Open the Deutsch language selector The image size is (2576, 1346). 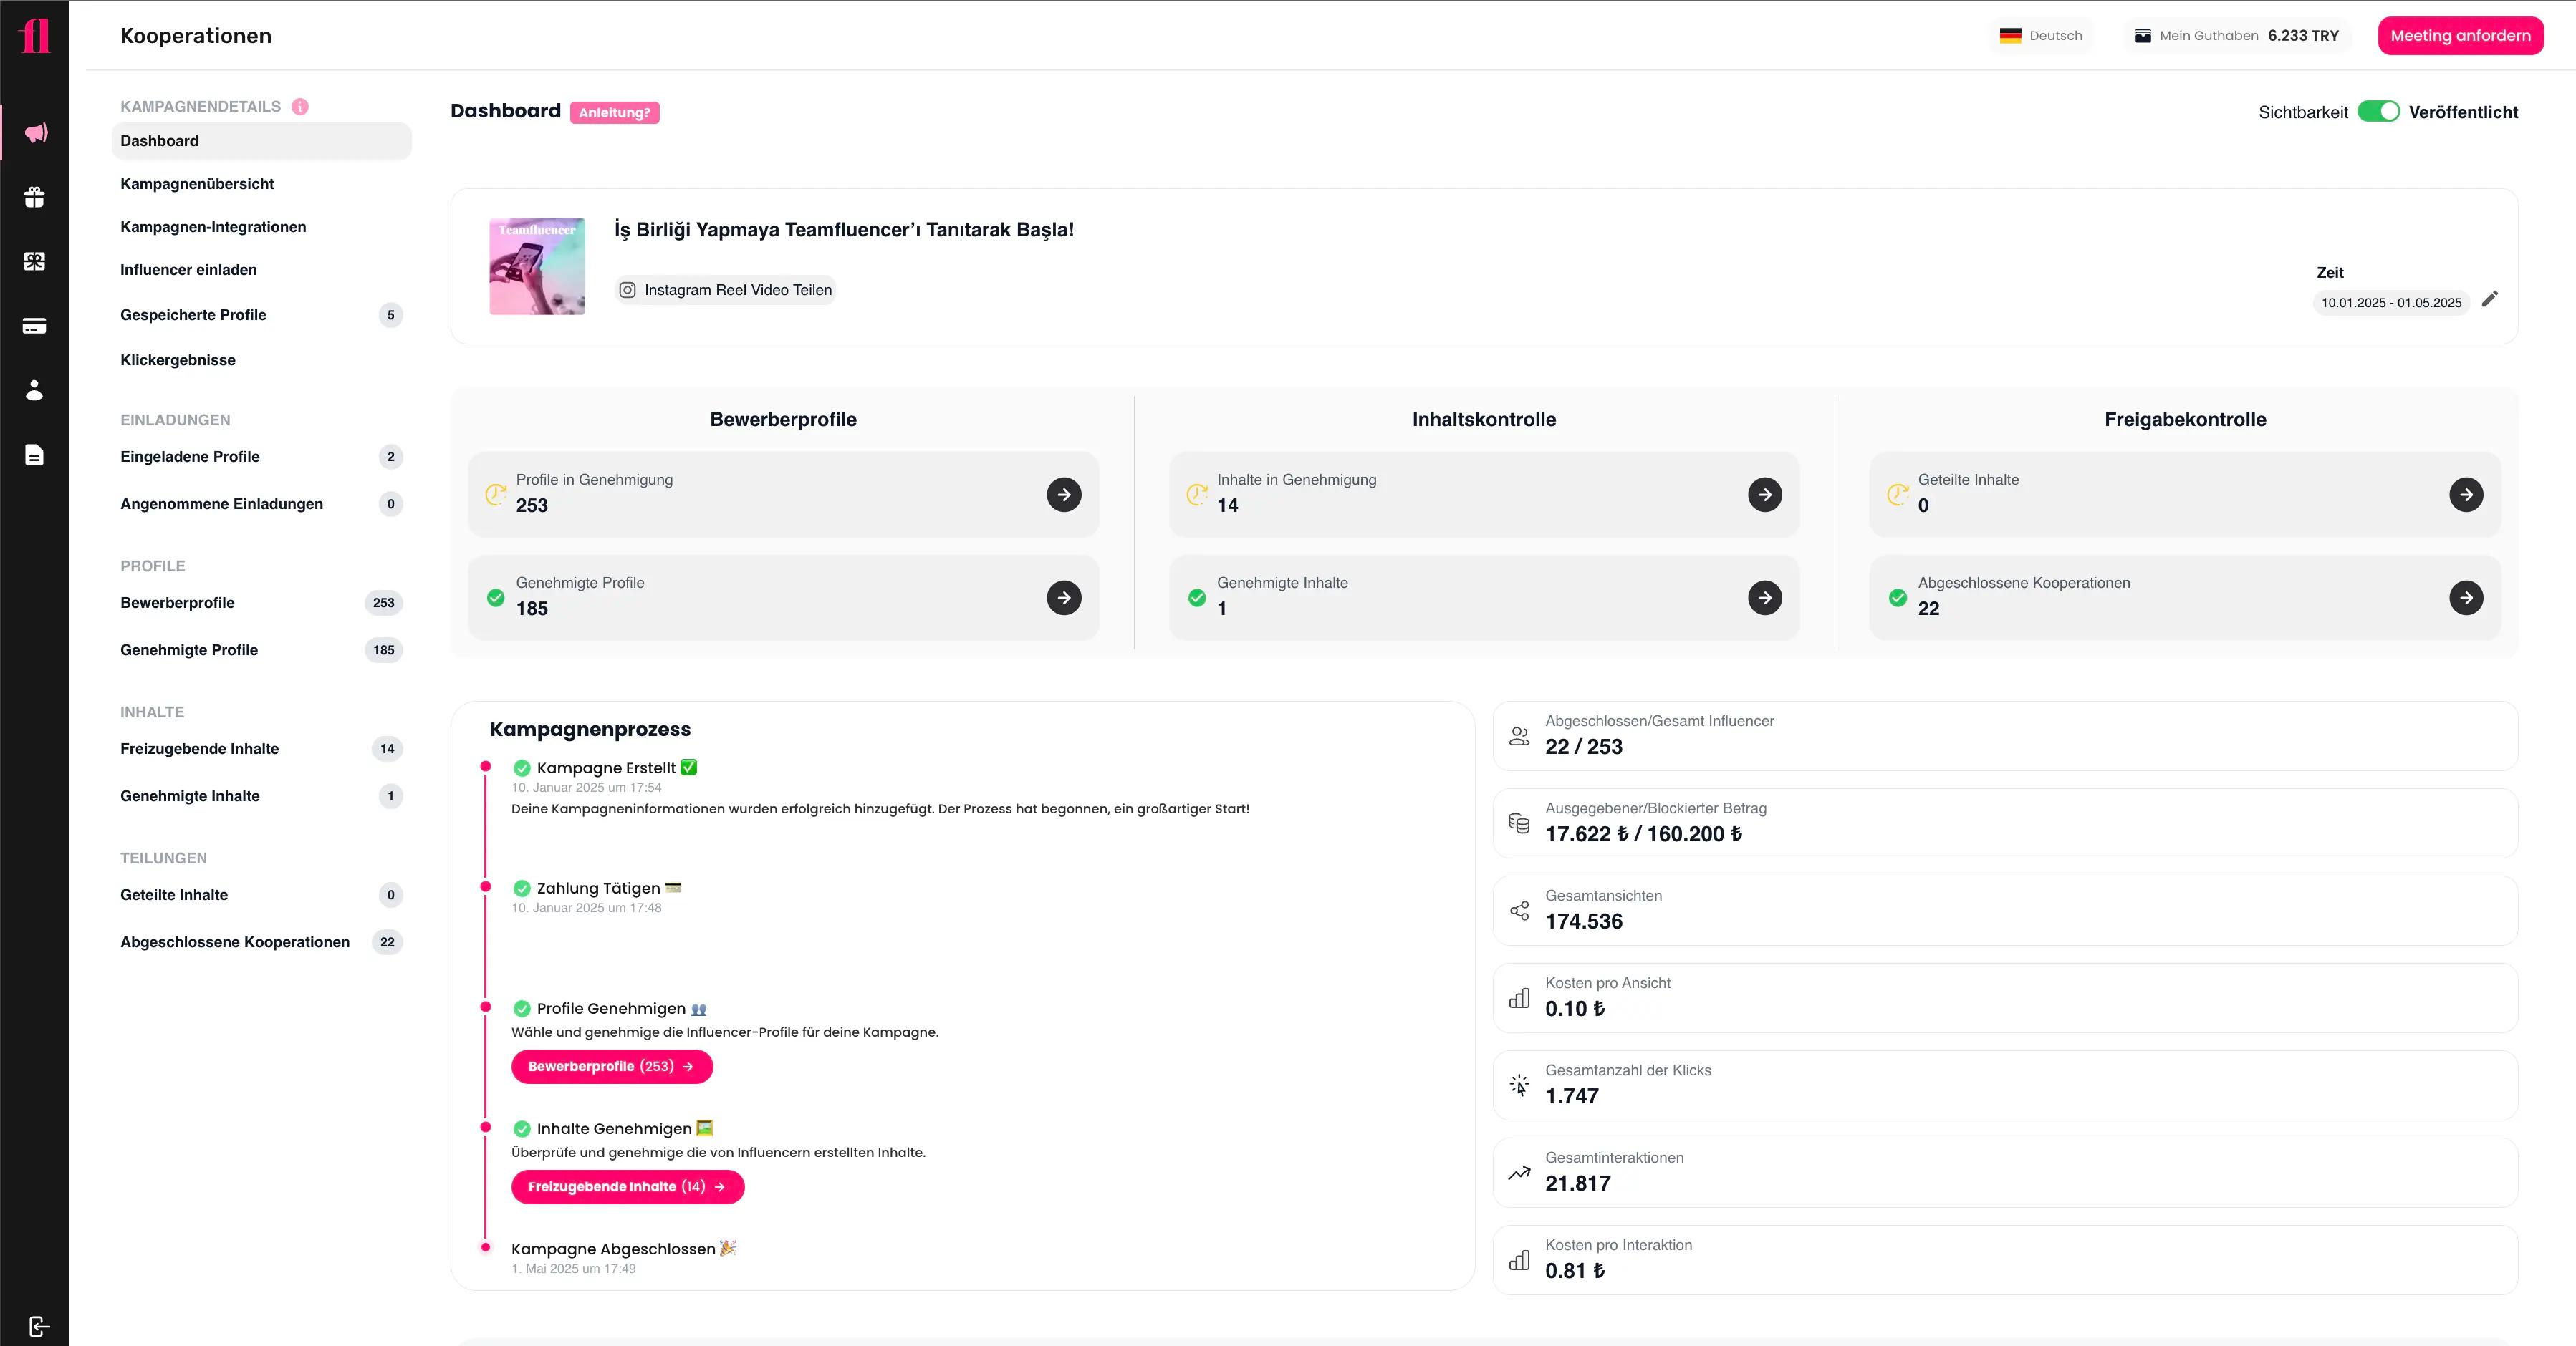2041,35
